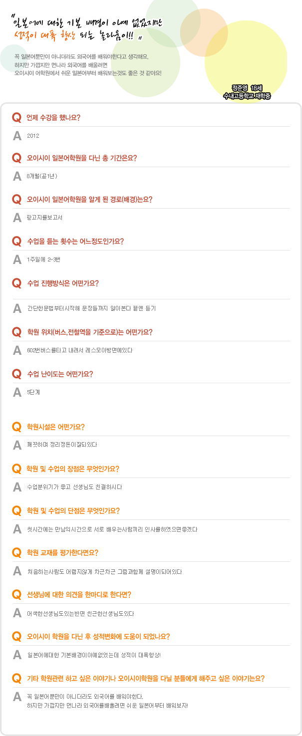Click the orange Q icon beside '학원시설은 어떤가요?'
302x736 pixels.
[16, 427]
